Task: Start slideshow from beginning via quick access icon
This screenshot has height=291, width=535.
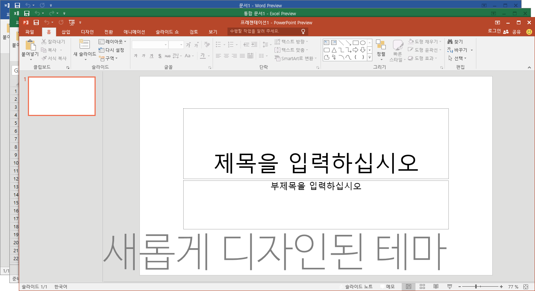Action: point(72,22)
